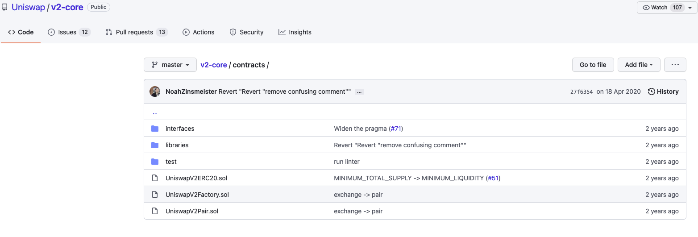698x237 pixels.
Task: Switch to the Code tab
Action: click(x=21, y=32)
